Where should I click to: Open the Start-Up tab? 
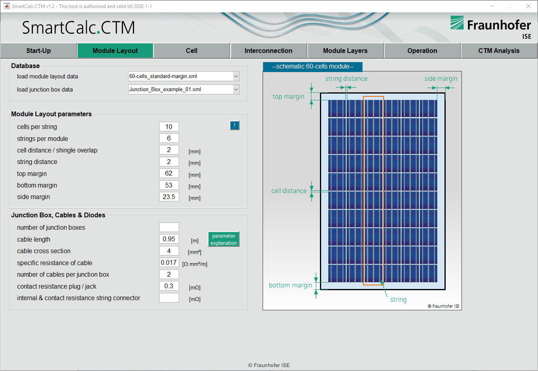point(39,51)
